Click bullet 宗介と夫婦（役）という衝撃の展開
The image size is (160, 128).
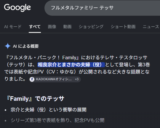(x=49, y=110)
